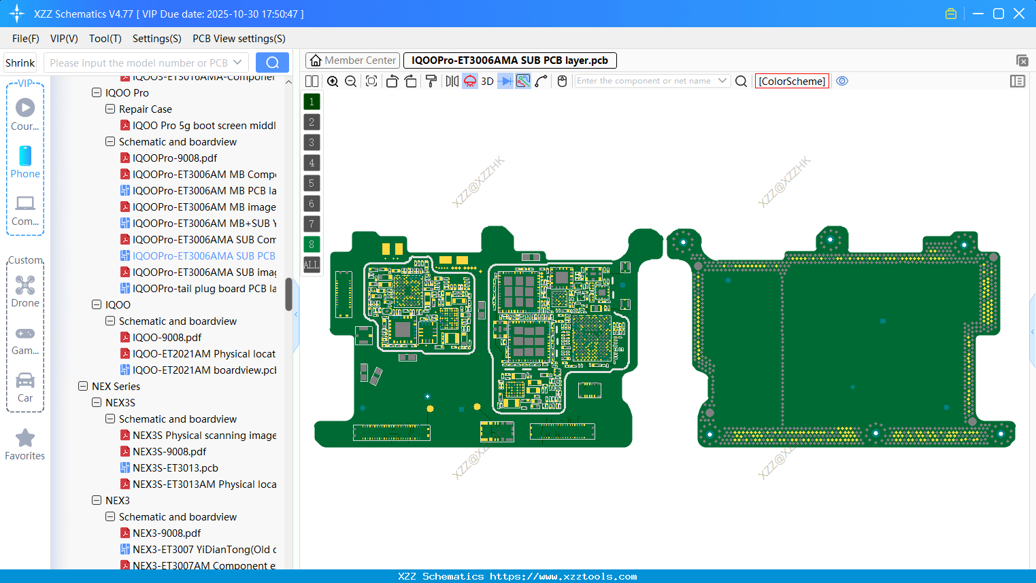Toggle the eye visibility icon beside ColorScheme

842,81
